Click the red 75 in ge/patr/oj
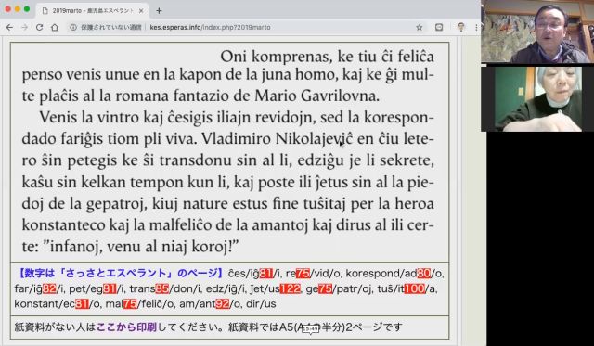 [x=325, y=288]
